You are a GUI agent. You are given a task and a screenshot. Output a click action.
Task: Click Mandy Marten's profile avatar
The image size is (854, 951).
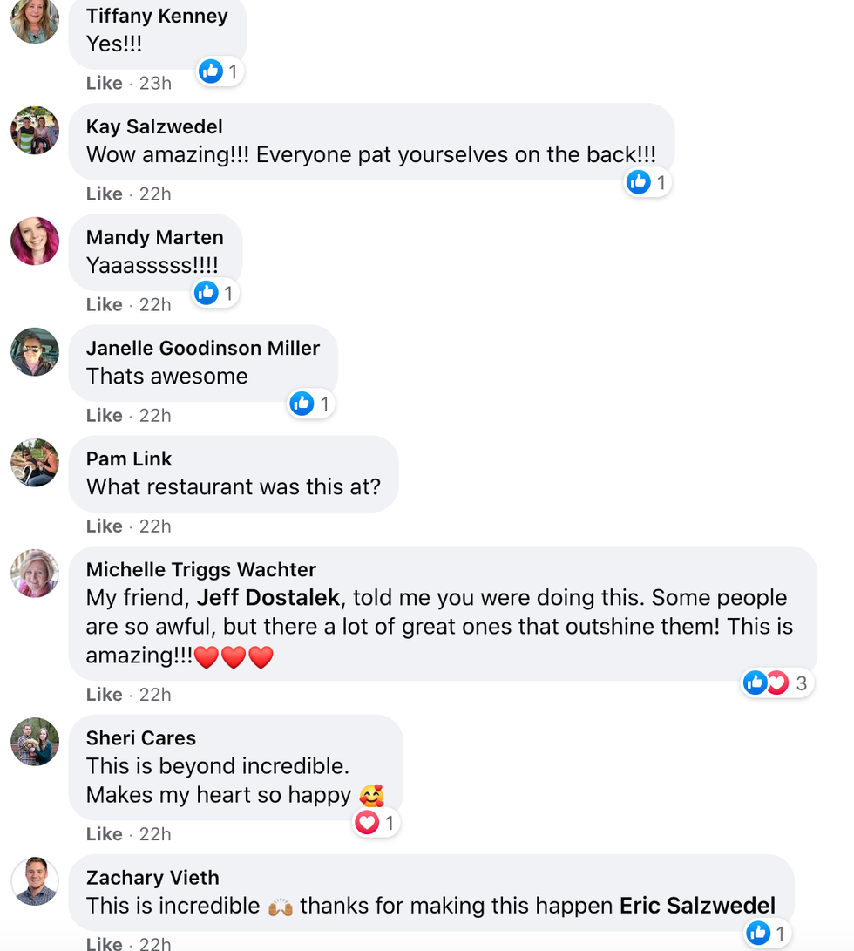point(35,241)
